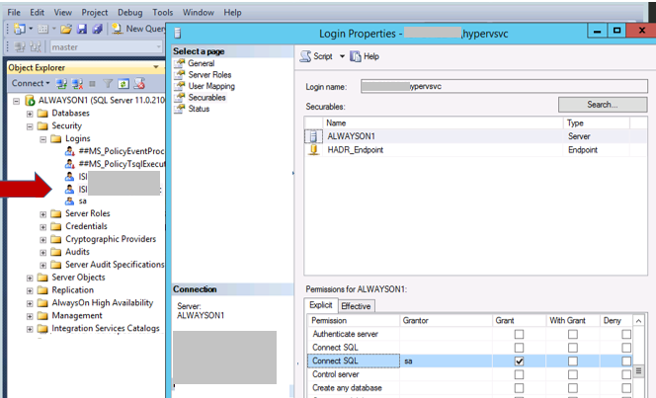The width and height of the screenshot is (656, 398).
Task: Click the Search... button
Action: click(x=603, y=105)
